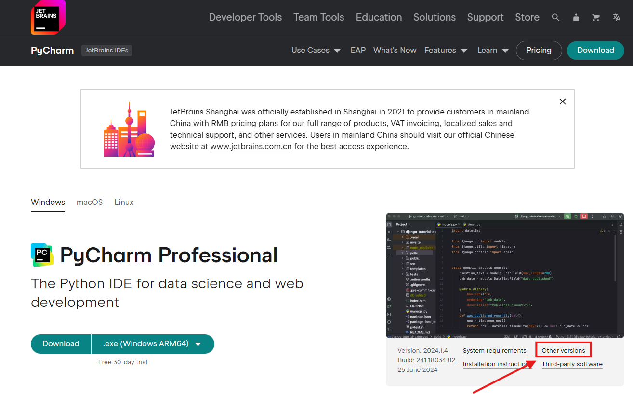Viewport: 633px width, 394px height.
Task: Expand the Learn dropdown
Action: [x=493, y=50]
